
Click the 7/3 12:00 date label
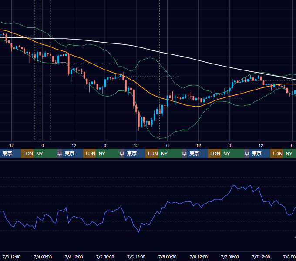[x=11, y=257]
